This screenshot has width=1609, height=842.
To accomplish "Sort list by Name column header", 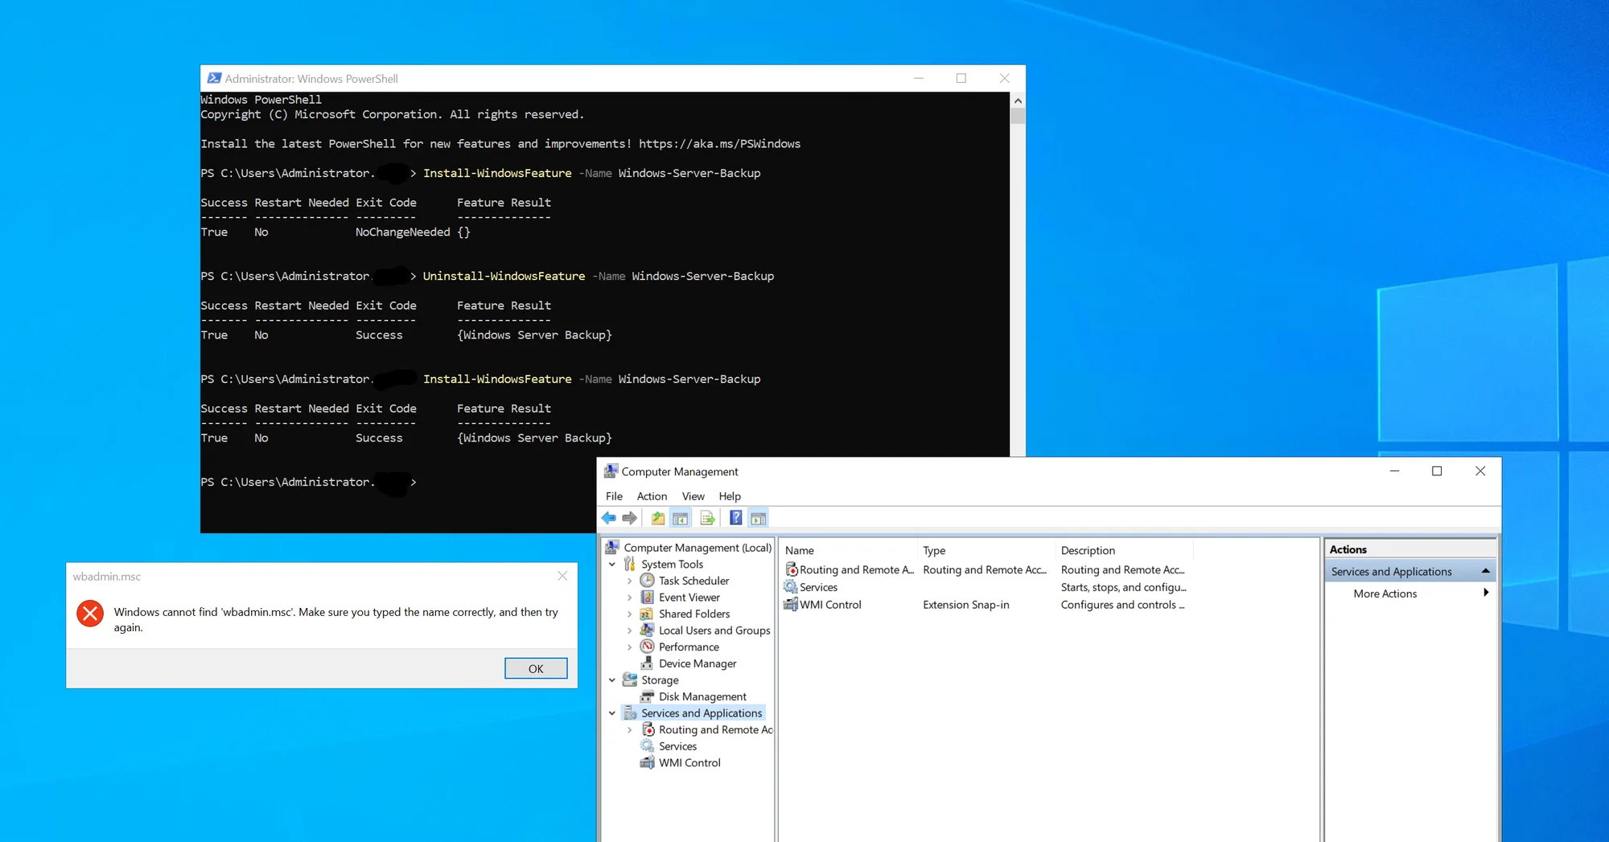I will coord(848,550).
